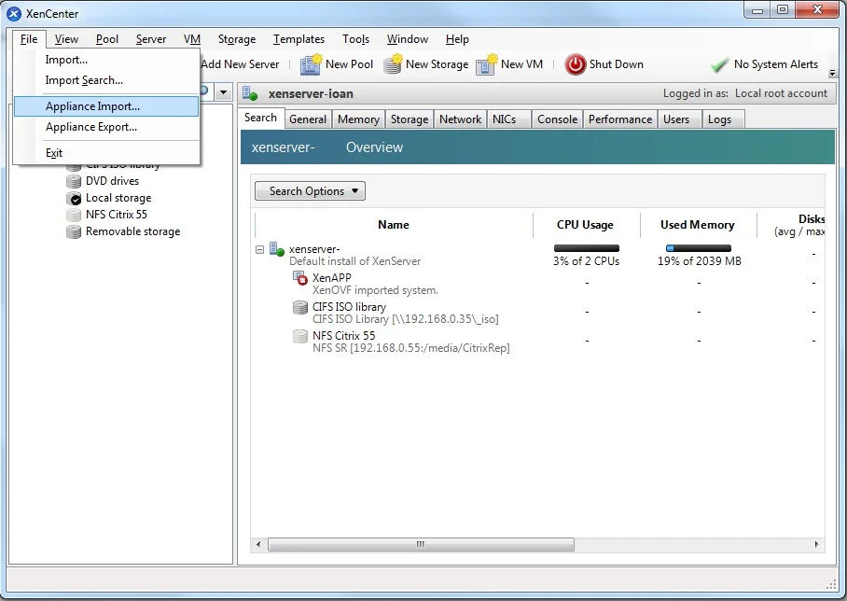
Task: Click the NFS Citrix 55 tree icon
Action: click(x=74, y=215)
